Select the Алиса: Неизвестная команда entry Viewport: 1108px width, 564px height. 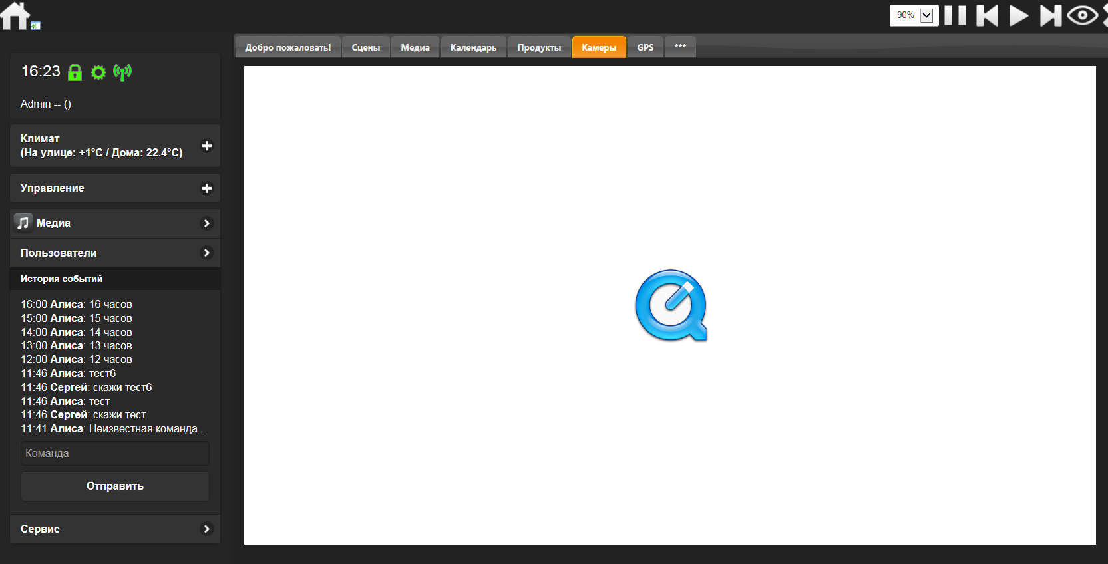coord(114,429)
